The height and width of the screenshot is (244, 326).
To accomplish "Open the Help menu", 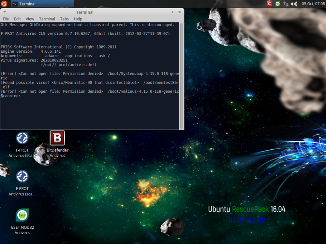I will (78, 19).
